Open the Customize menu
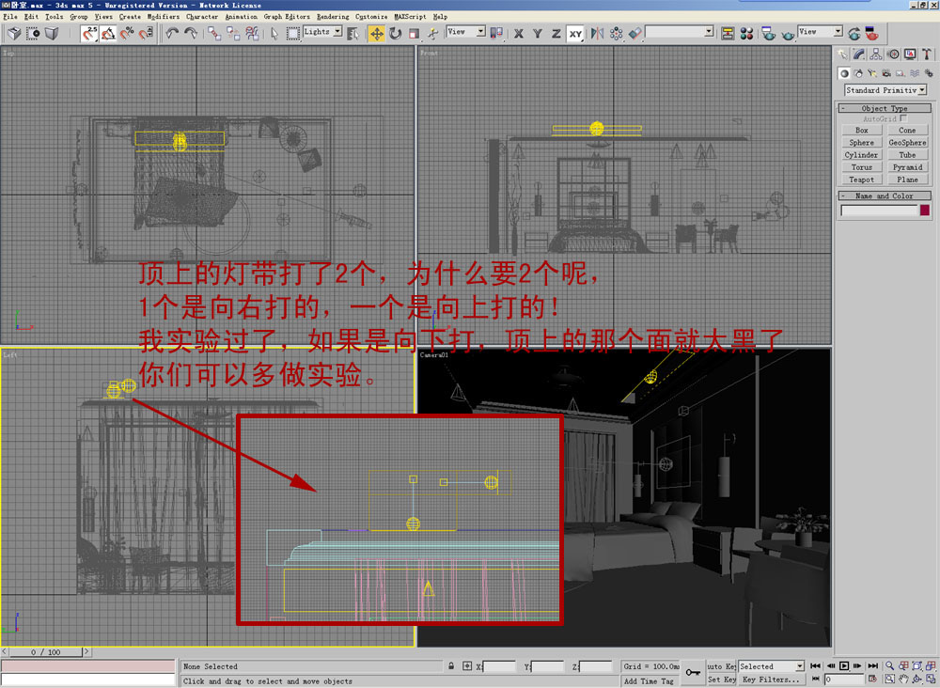 pyautogui.click(x=371, y=17)
